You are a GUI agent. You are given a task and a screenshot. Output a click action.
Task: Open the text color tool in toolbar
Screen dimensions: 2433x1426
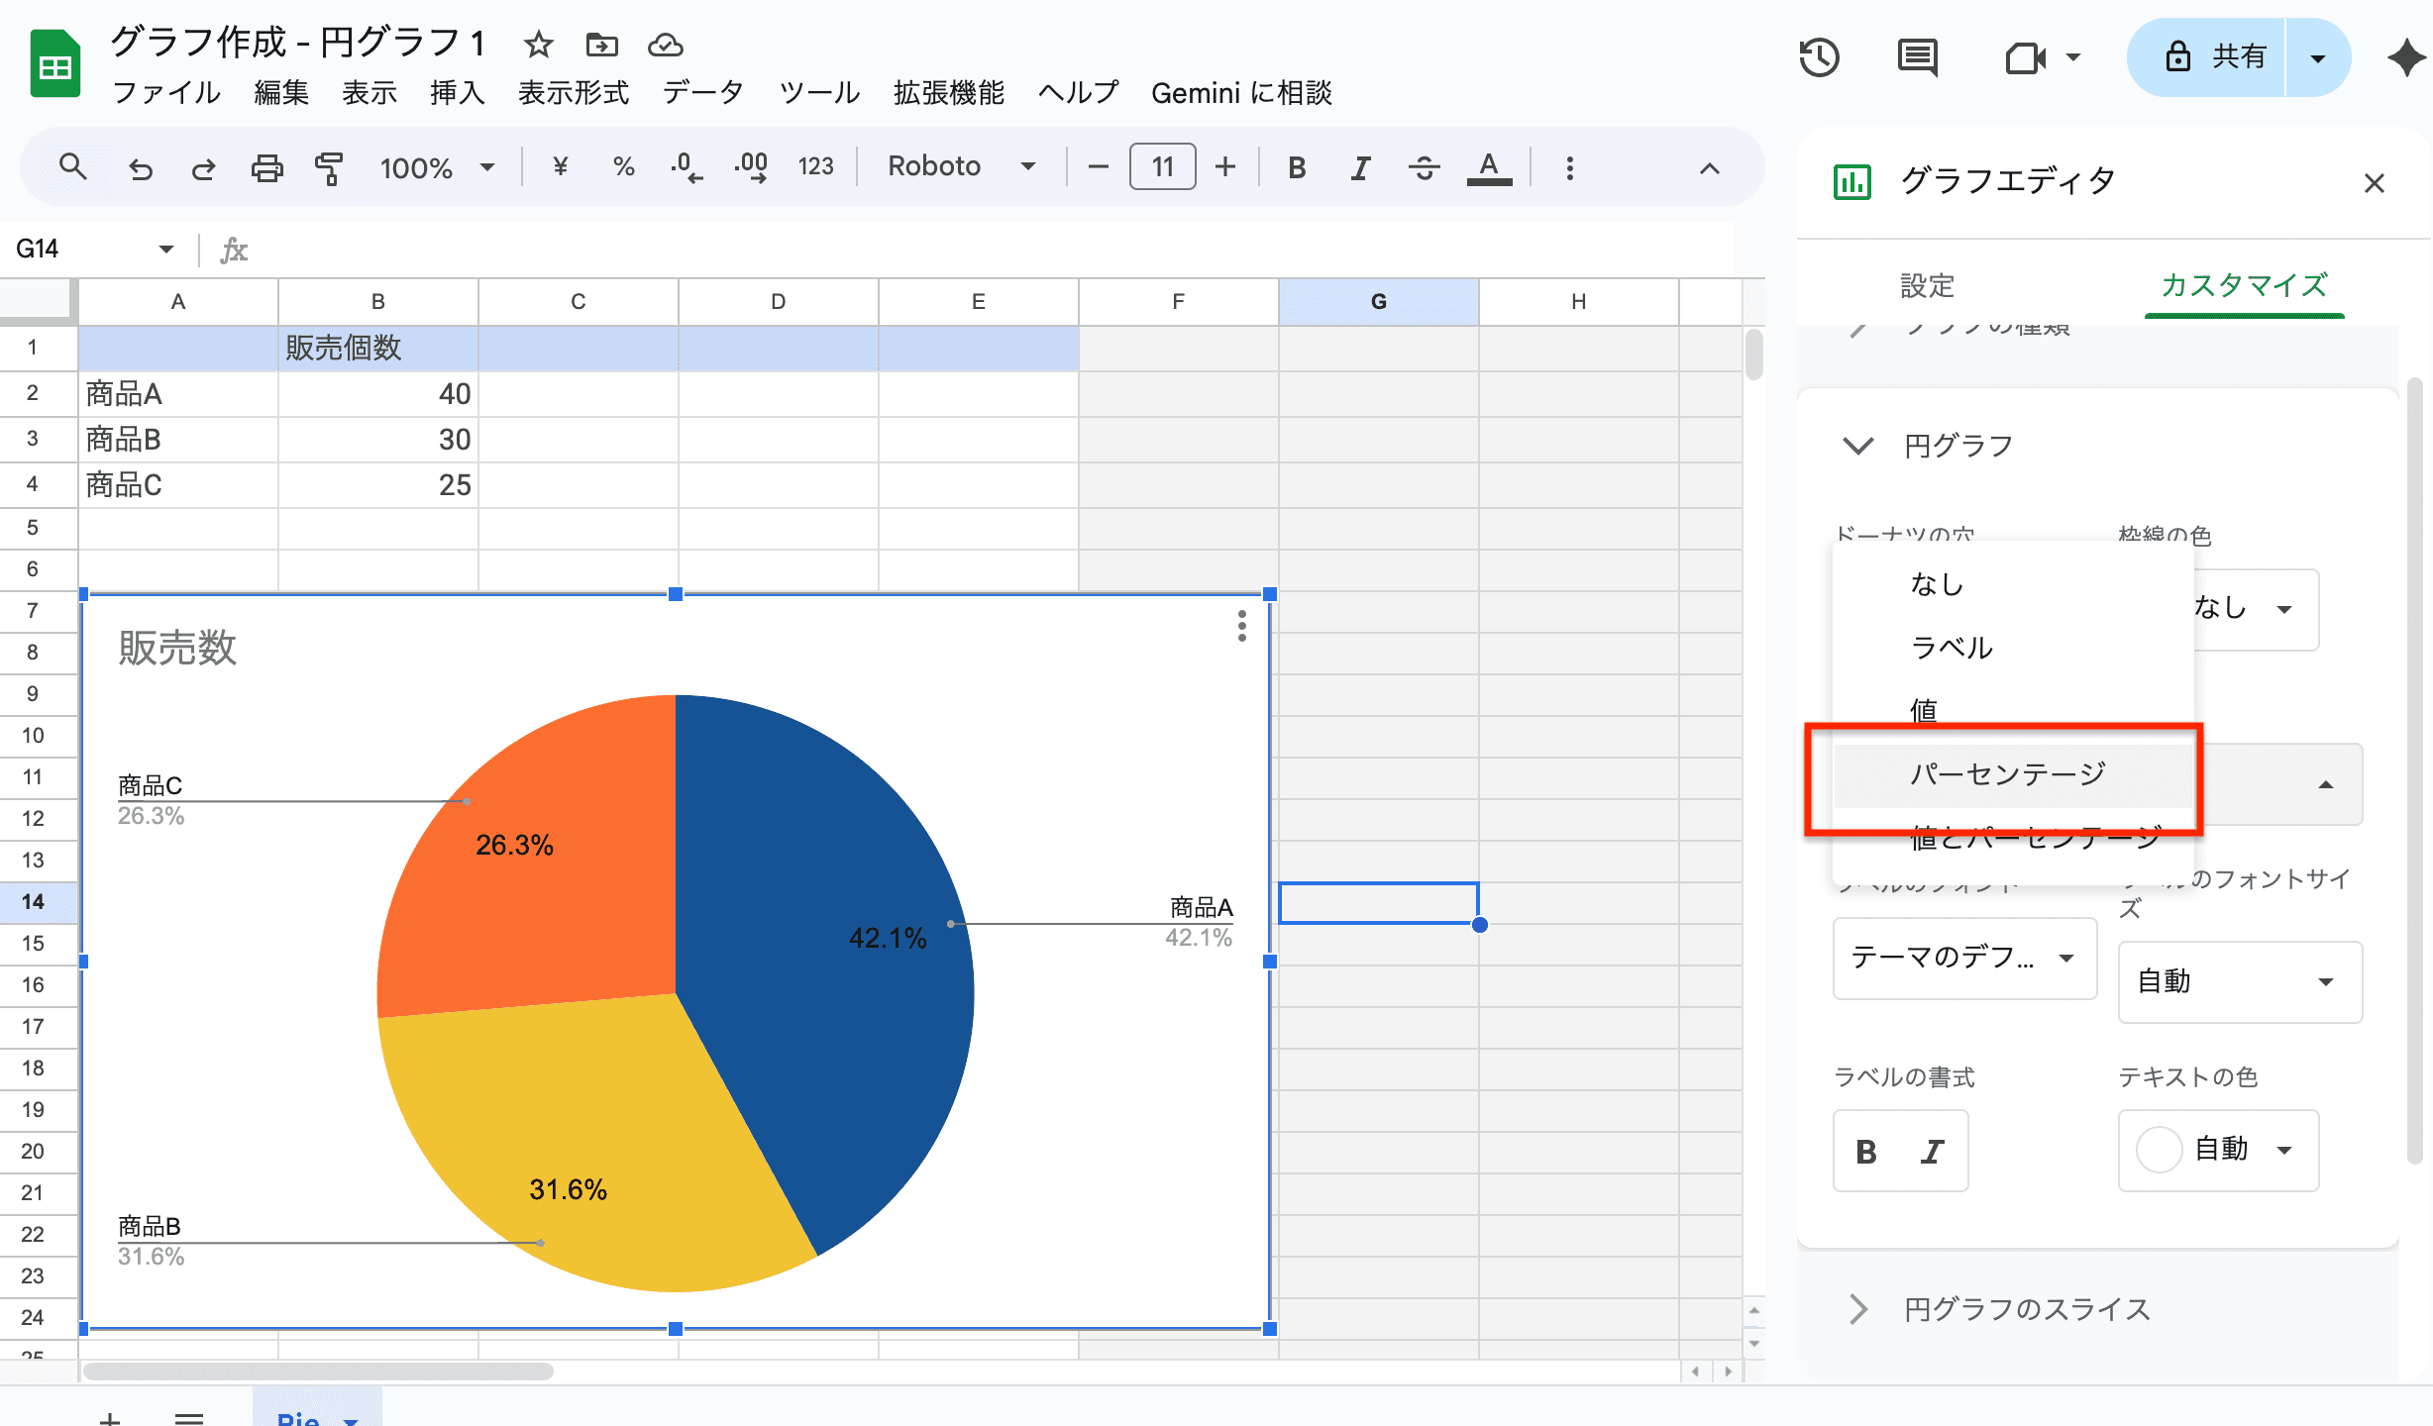tap(1488, 166)
